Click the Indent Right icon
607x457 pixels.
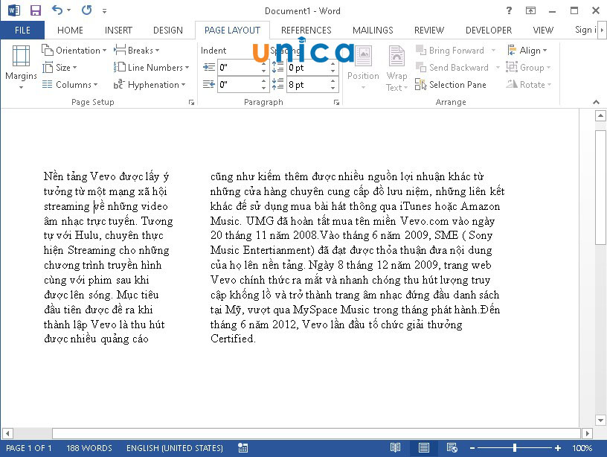[209, 84]
